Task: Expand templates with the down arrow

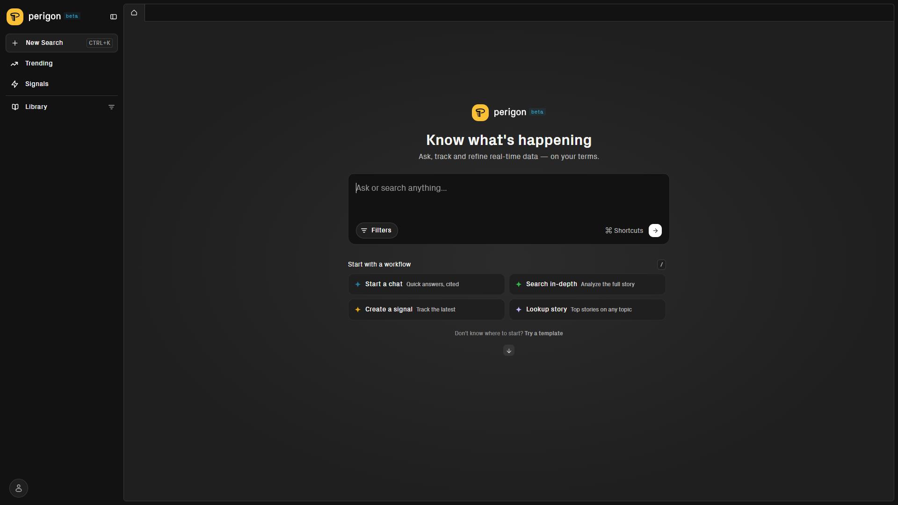Action: (x=509, y=351)
